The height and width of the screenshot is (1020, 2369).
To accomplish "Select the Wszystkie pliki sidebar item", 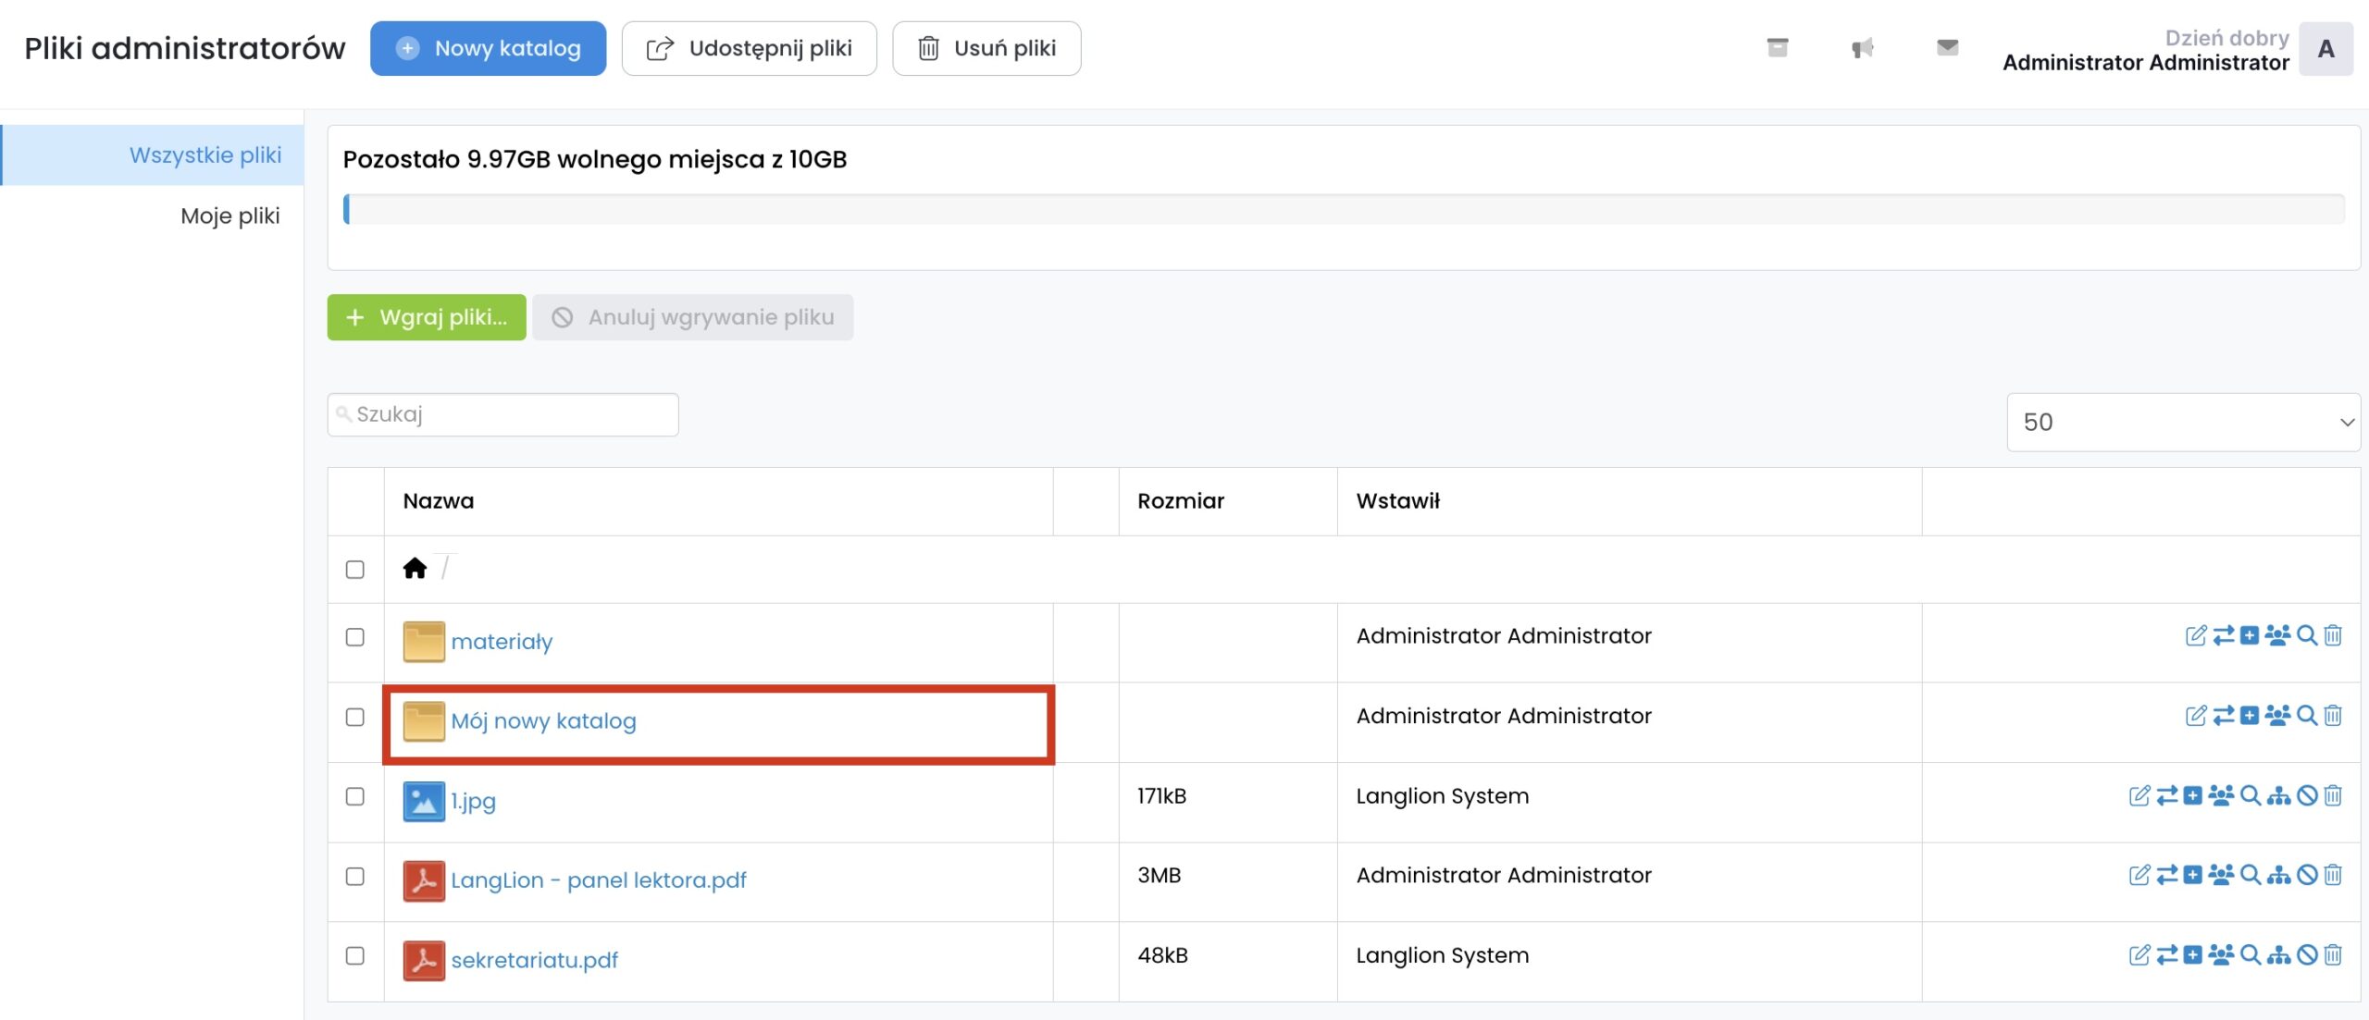I will (x=205, y=155).
